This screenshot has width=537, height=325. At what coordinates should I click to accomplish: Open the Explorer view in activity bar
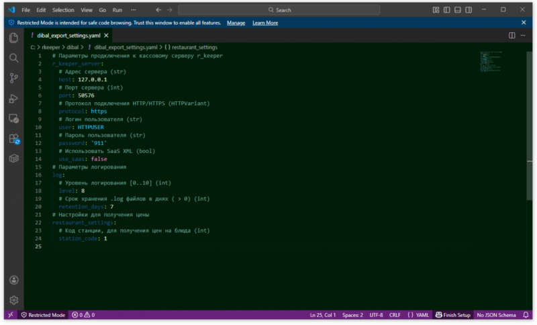(x=13, y=38)
